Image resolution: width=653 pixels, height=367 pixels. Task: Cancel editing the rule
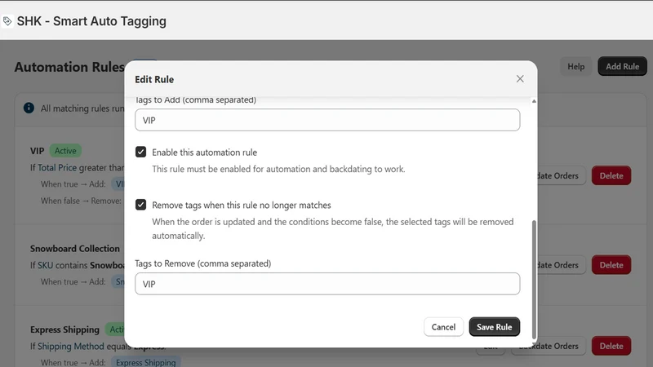tap(443, 327)
